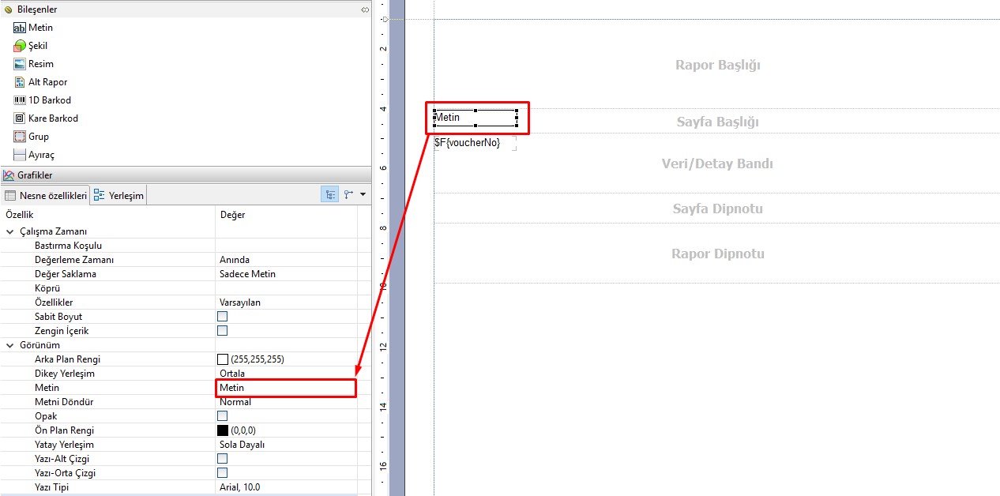The height and width of the screenshot is (496, 1000).
Task: Pick the Grup component
Action: [38, 137]
